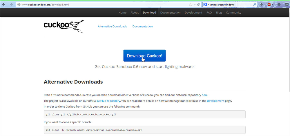
Task: Click the 'git clone git://github.com/cuckoobox/cuckoo.git' code box
Action: 145,114
